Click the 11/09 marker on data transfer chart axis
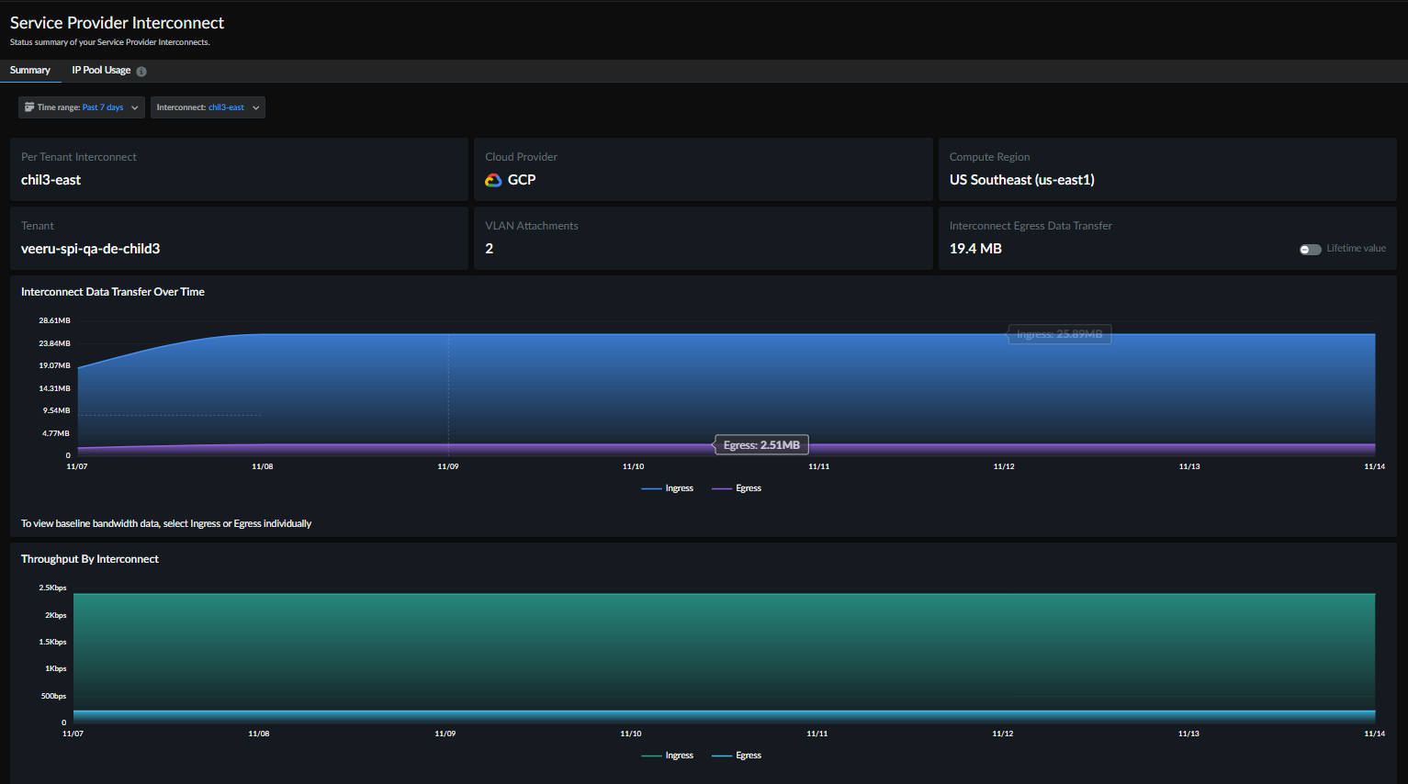Screen dimensions: 1408x784 (448, 466)
